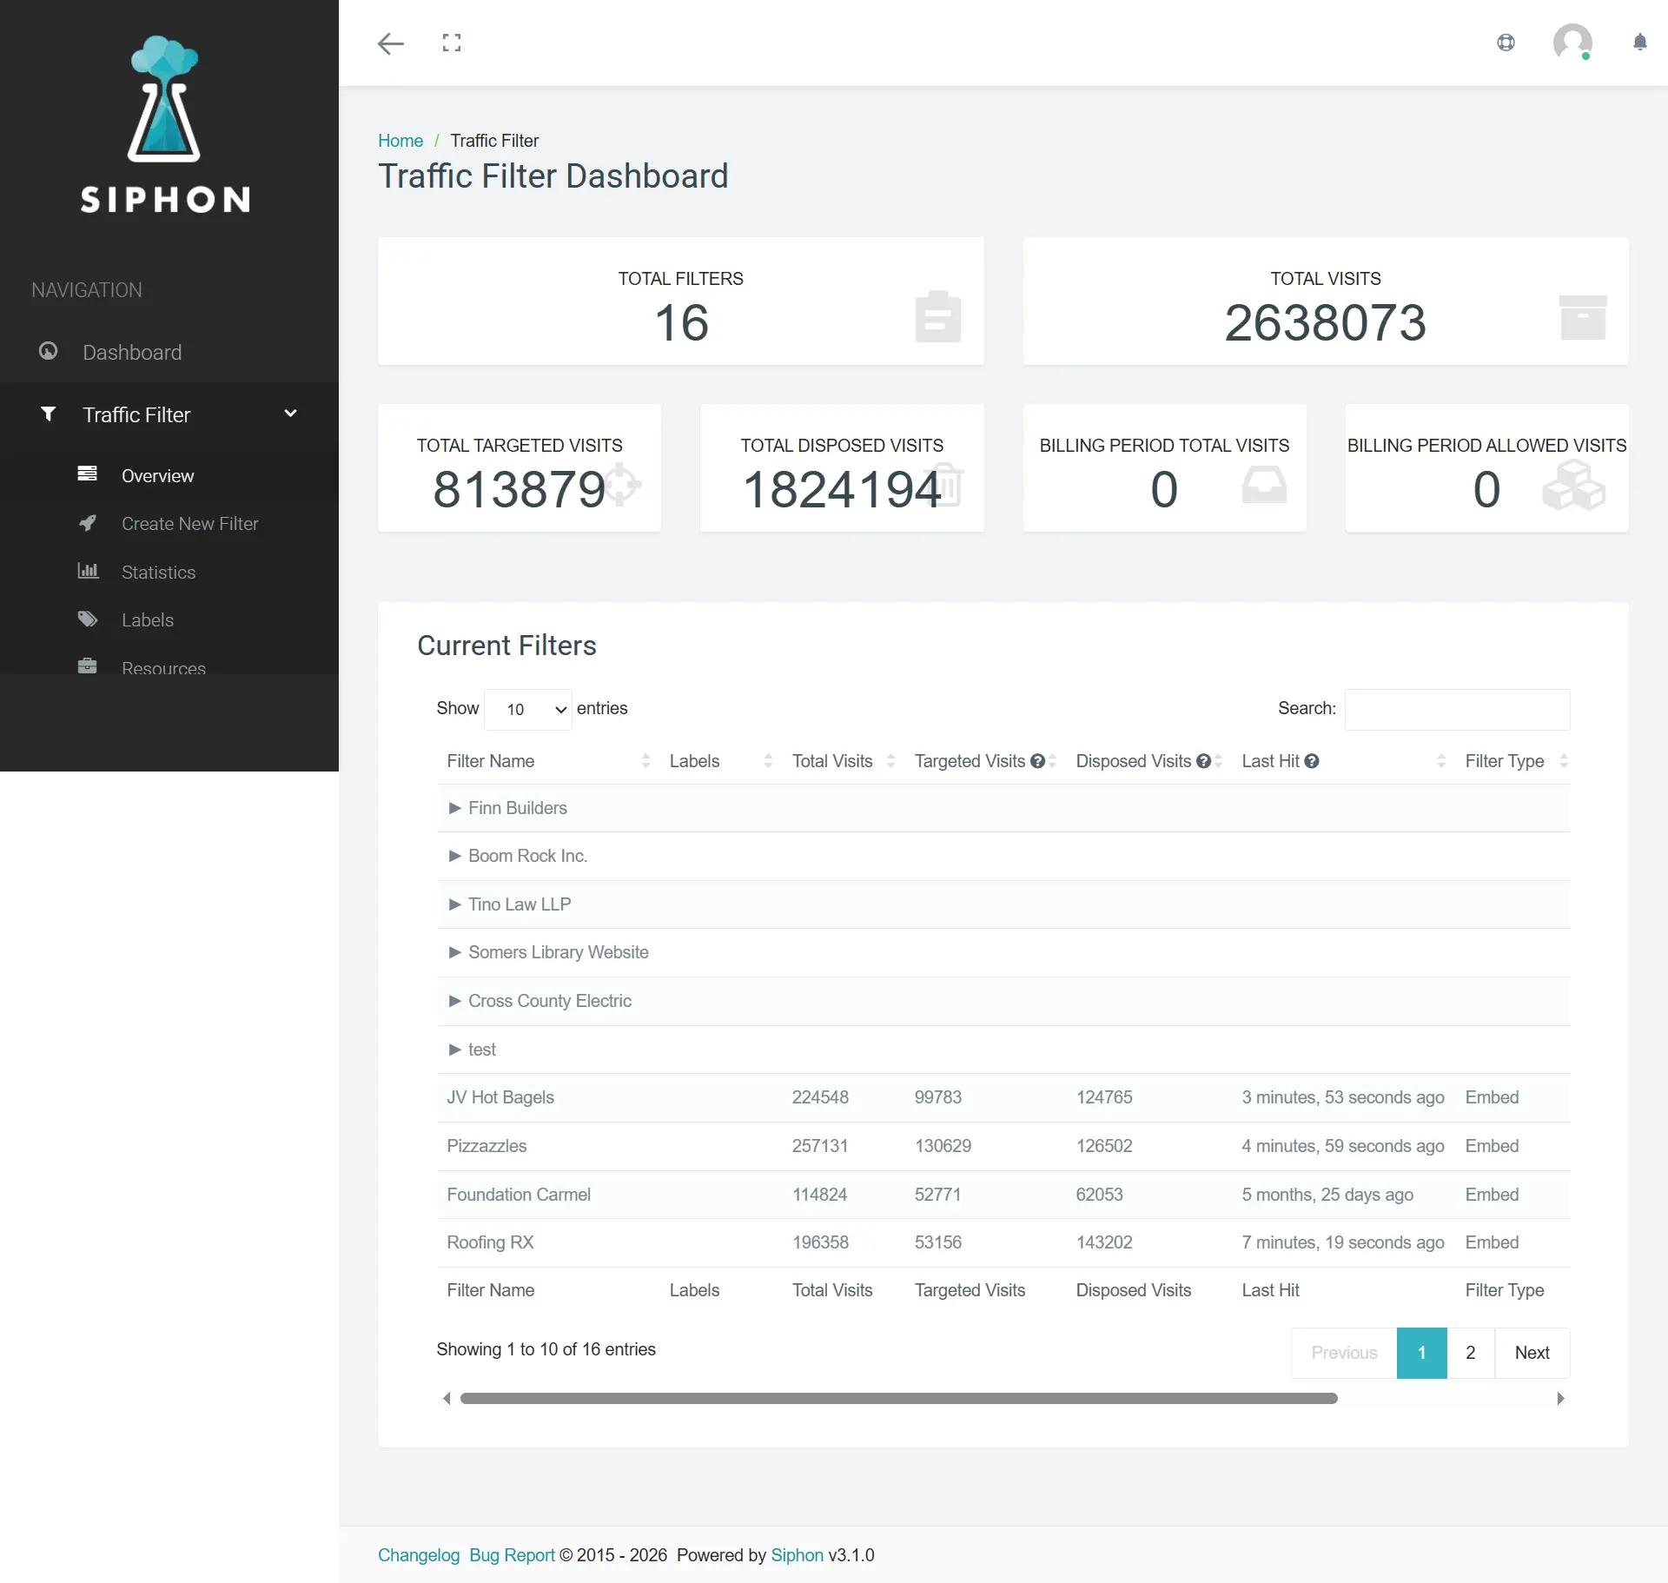Click the scrollbar right arrow
The height and width of the screenshot is (1583, 1668).
(1561, 1398)
